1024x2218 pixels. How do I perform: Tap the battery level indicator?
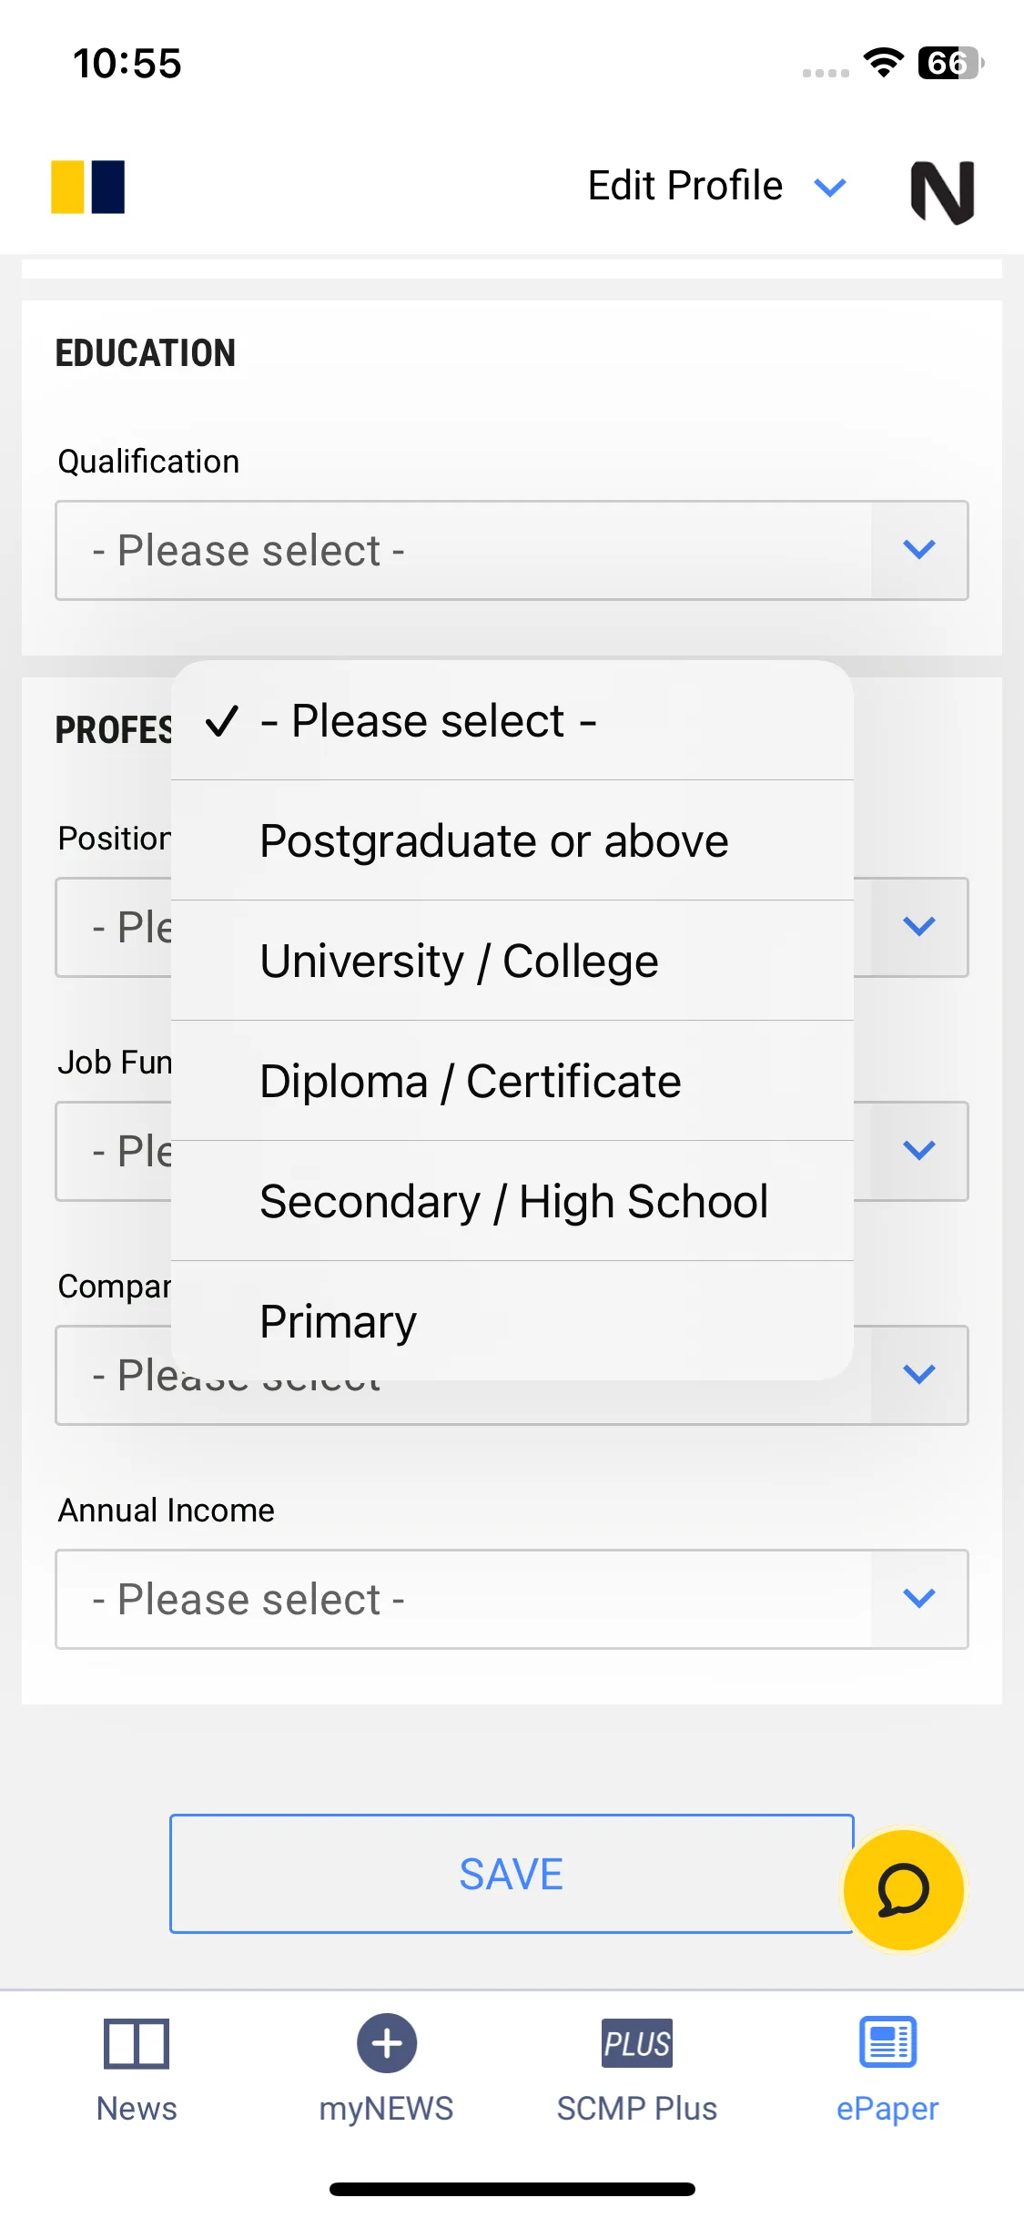click(x=950, y=63)
